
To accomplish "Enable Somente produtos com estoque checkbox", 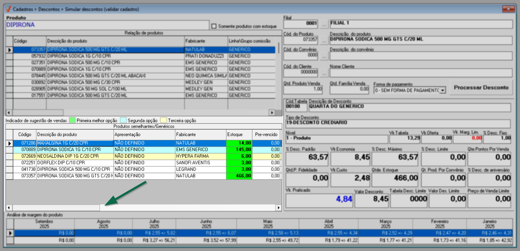I will coord(214,26).
